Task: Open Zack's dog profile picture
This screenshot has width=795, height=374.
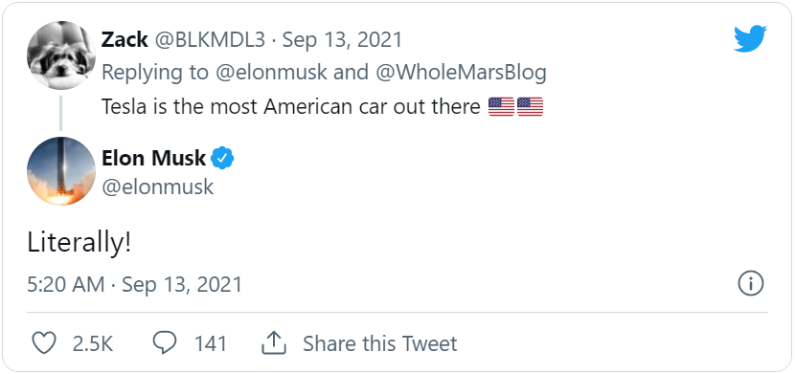Action: pos(61,55)
